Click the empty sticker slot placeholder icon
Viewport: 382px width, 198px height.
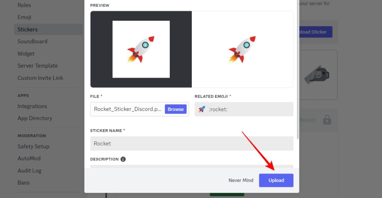pos(317,74)
